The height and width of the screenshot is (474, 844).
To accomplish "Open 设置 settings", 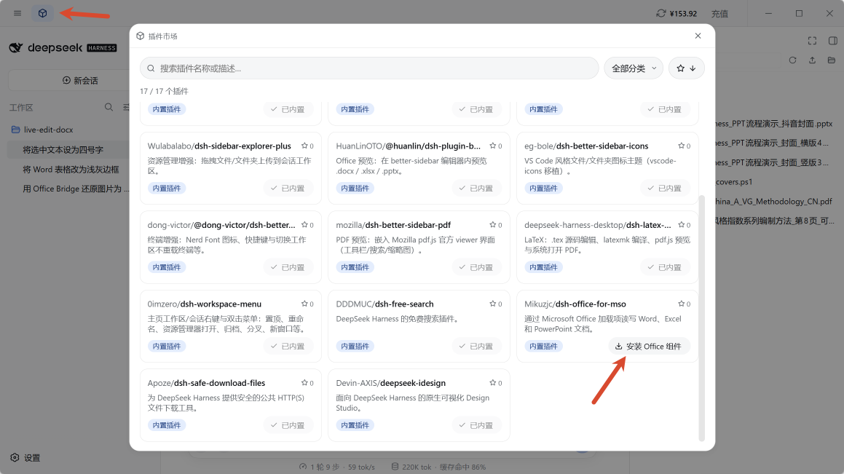I will tap(25, 457).
